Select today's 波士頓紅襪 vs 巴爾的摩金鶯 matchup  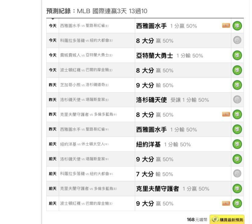[86, 70]
